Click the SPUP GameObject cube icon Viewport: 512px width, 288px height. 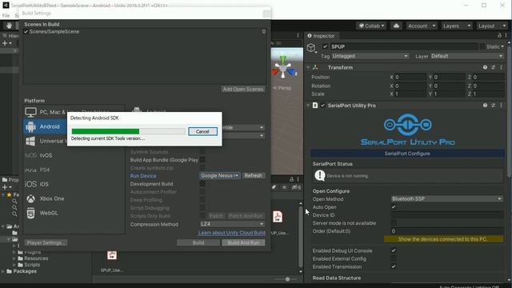[x=311, y=48]
